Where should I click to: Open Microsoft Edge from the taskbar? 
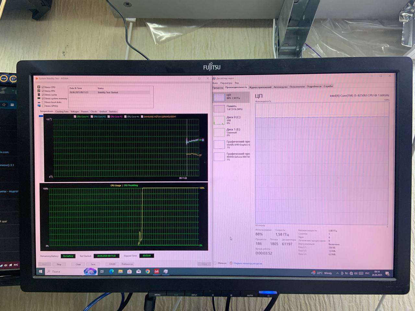click(x=112, y=271)
